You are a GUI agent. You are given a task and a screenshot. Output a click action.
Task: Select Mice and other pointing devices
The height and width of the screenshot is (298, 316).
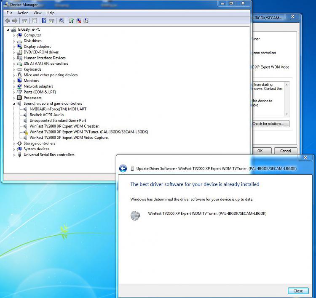(x=51, y=75)
